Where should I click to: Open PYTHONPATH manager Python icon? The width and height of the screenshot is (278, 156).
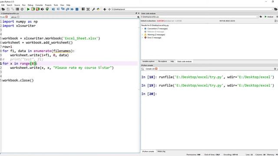pos(98,9)
